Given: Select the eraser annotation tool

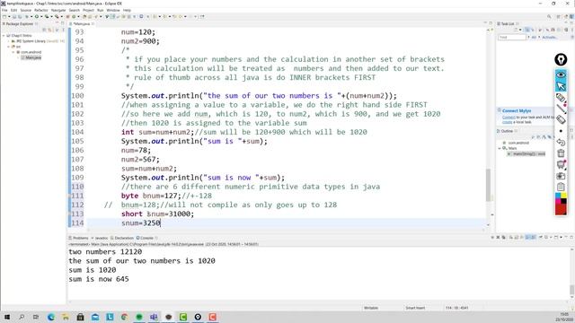Looking at the screenshot, I should 561,119.
